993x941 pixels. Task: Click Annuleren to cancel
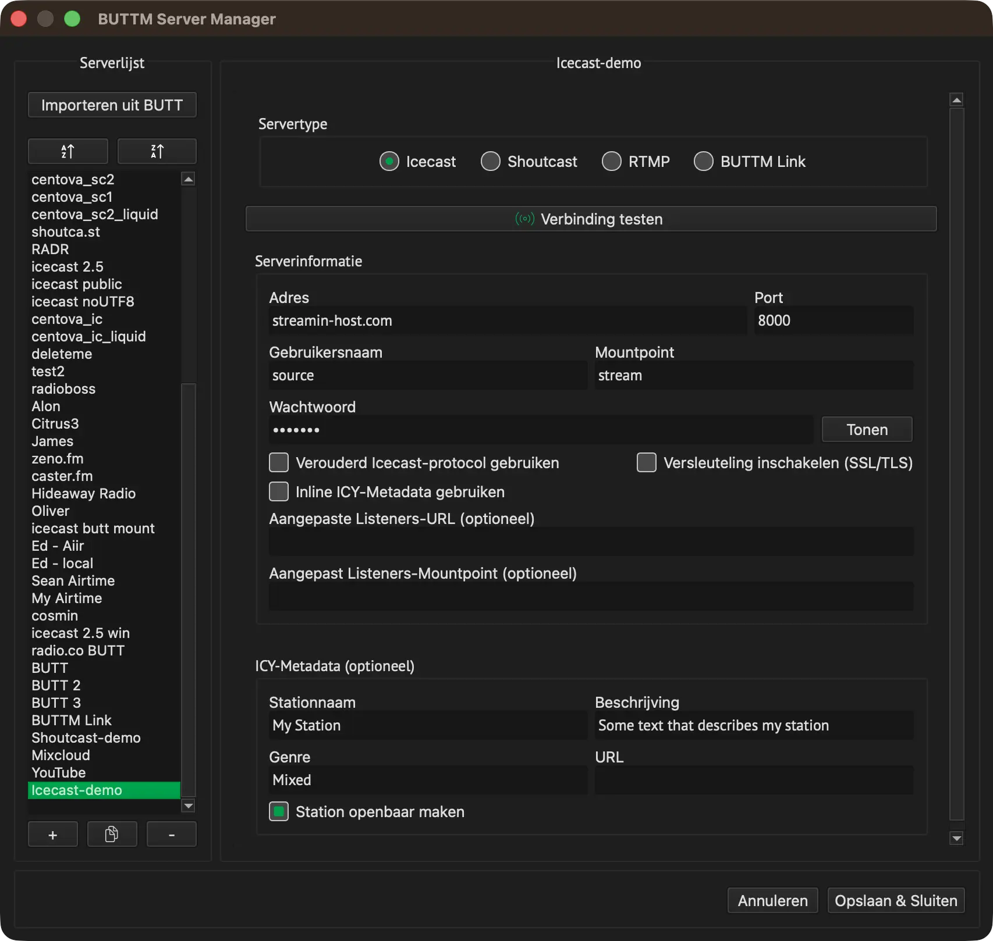click(x=773, y=901)
